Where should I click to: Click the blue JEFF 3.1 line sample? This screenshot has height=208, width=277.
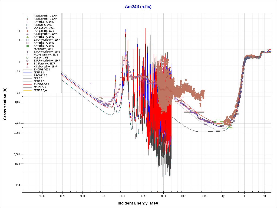tap(28, 73)
